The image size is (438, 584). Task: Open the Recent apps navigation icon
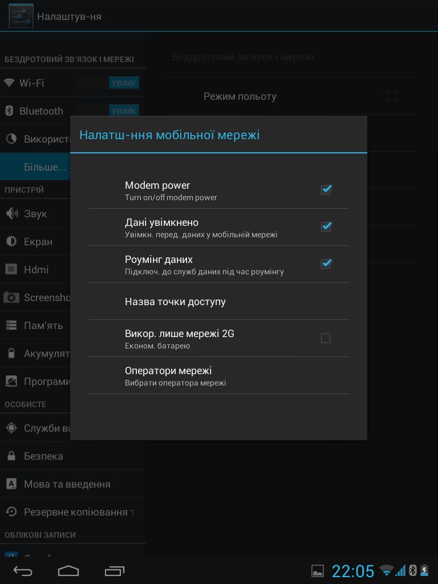tap(115, 571)
